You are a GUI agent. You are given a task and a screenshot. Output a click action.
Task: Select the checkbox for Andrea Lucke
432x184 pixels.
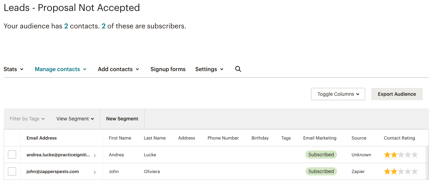[12, 155]
